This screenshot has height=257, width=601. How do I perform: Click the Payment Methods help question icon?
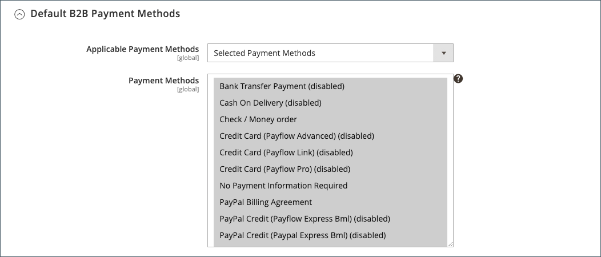pyautogui.click(x=458, y=78)
